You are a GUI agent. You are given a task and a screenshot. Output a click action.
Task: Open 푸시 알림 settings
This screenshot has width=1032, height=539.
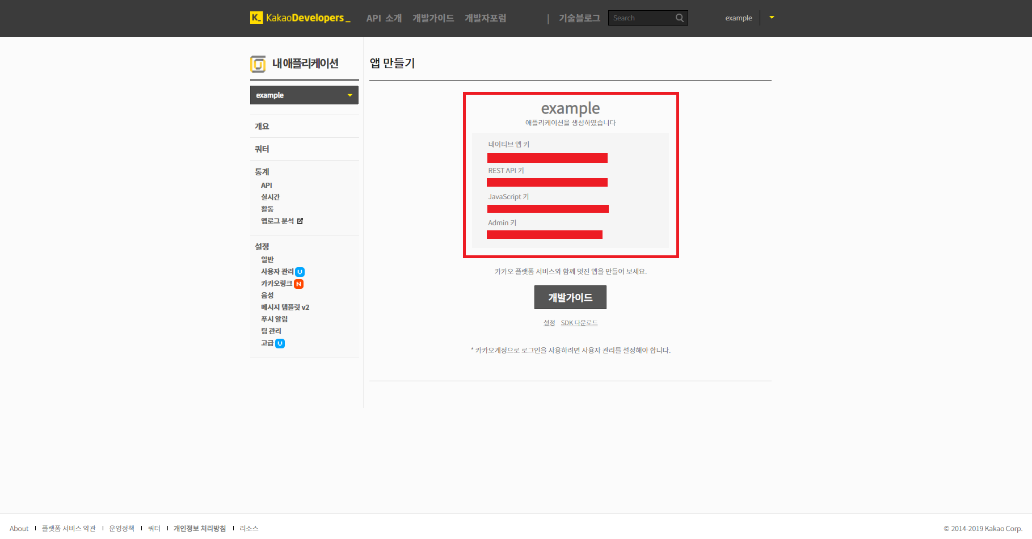pos(275,319)
